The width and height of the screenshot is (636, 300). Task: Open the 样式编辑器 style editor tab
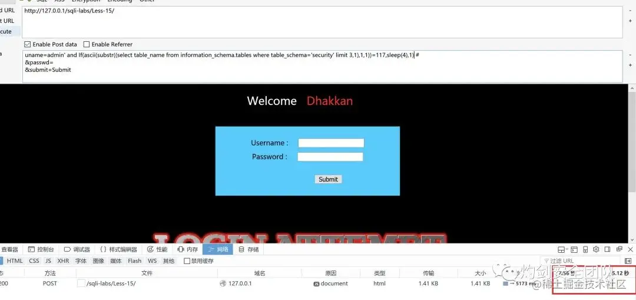[118, 249]
